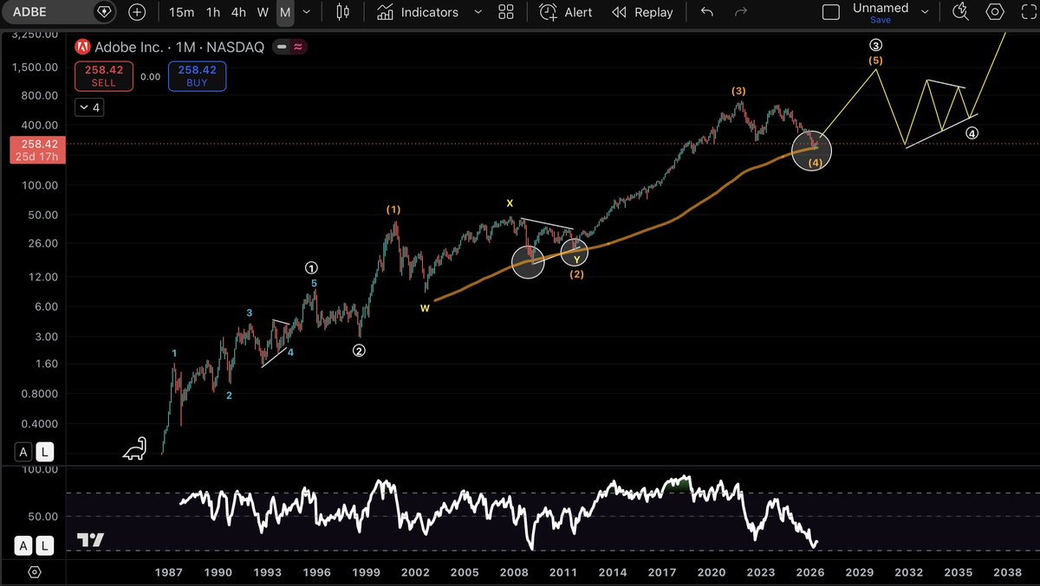Click the dinosaur icon at chart start
This screenshot has width=1040, height=586.
tap(135, 448)
